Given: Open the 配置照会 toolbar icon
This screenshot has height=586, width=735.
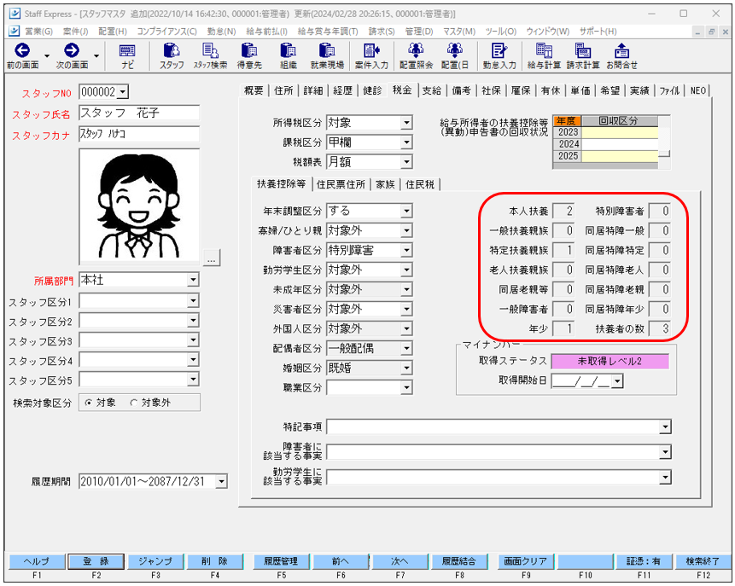Looking at the screenshot, I should coord(416,55).
